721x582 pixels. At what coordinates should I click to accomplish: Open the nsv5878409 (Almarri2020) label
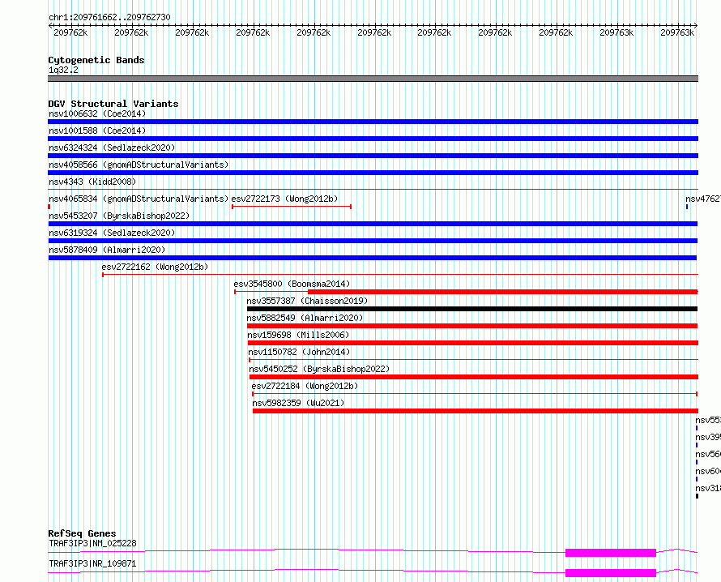coord(107,250)
